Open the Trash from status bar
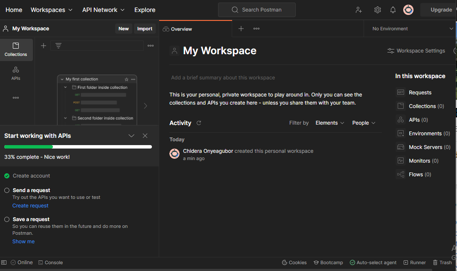The width and height of the screenshot is (457, 271). point(442,262)
